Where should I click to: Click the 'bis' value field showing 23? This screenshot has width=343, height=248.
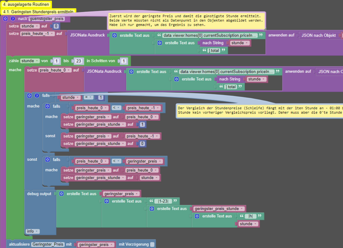(x=78, y=61)
